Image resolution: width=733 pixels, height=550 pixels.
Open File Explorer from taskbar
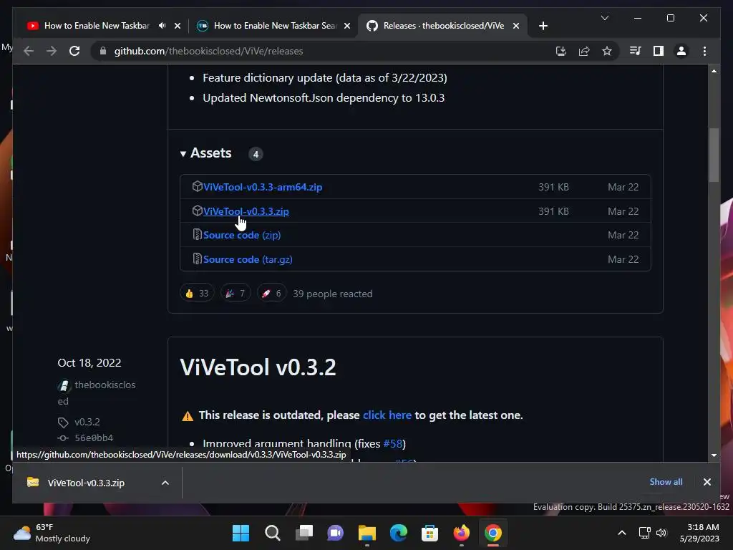[x=367, y=533]
